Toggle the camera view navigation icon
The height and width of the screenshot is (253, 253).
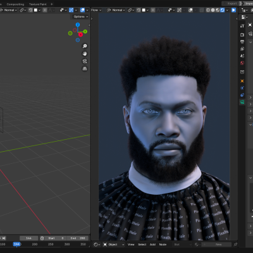click(85, 61)
